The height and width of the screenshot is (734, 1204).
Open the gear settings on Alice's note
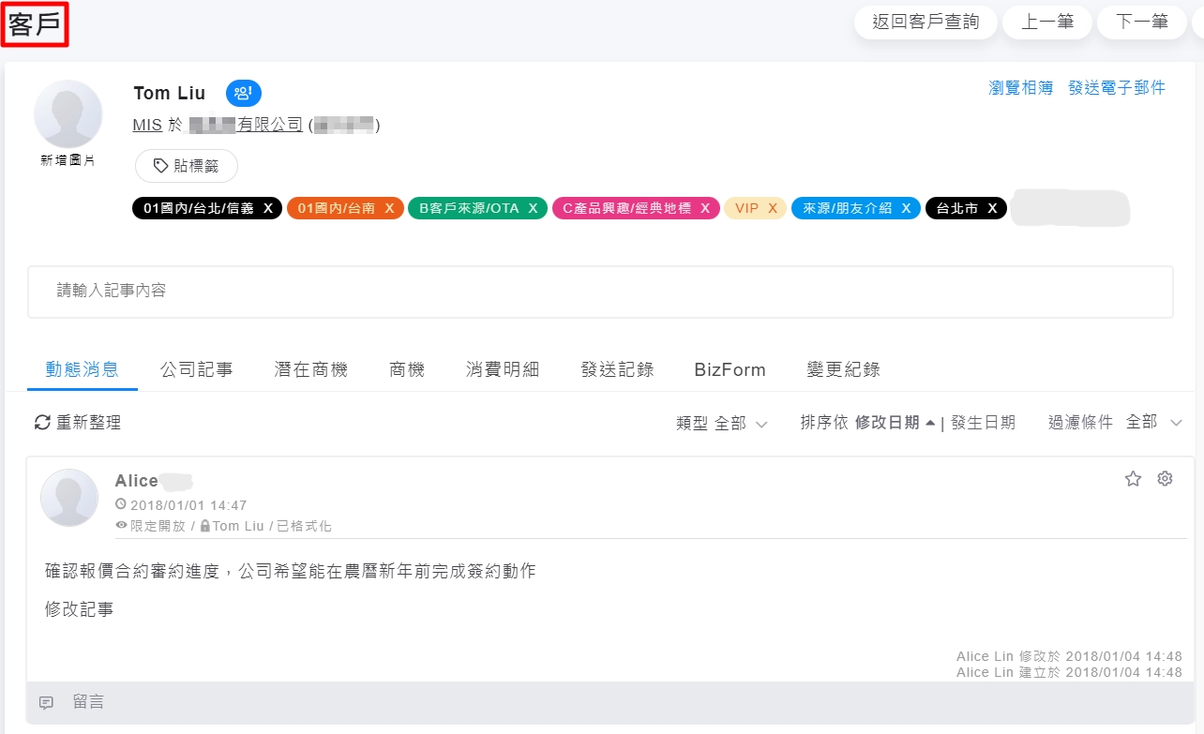[x=1165, y=479]
